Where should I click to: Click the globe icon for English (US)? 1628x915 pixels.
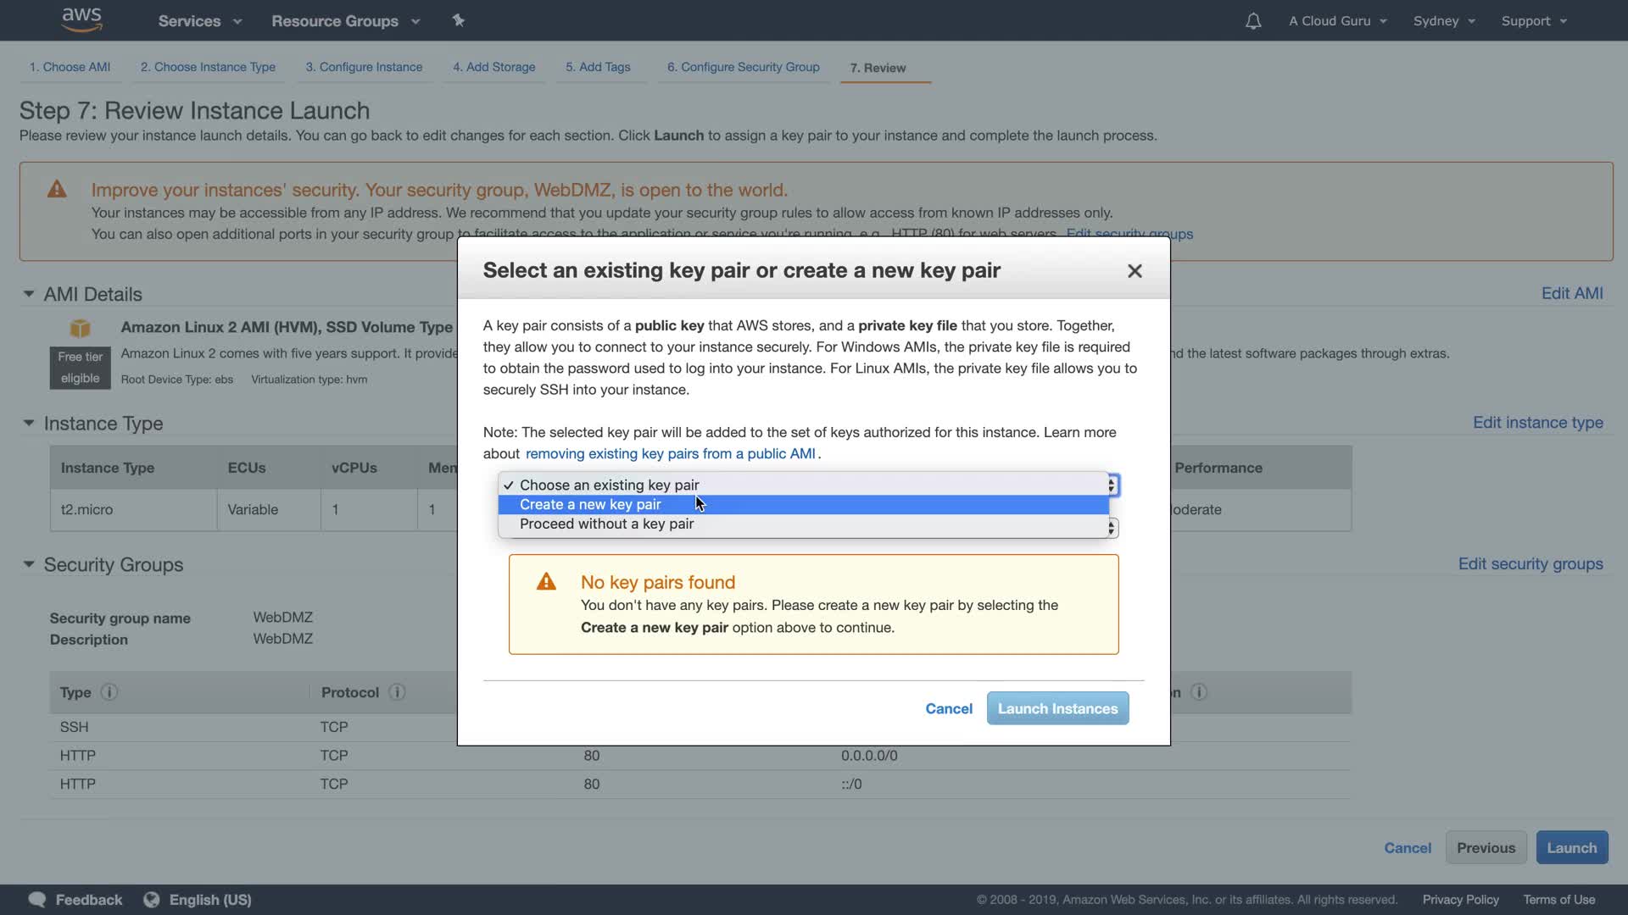pos(152,900)
